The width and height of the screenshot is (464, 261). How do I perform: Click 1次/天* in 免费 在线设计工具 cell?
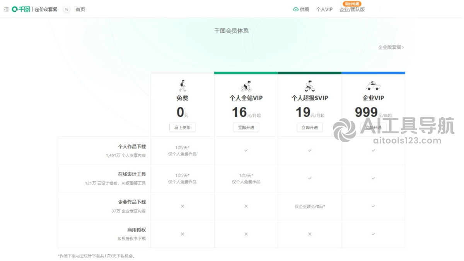coord(183,176)
